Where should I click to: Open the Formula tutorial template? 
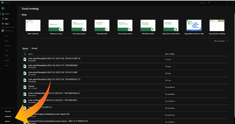(102, 27)
